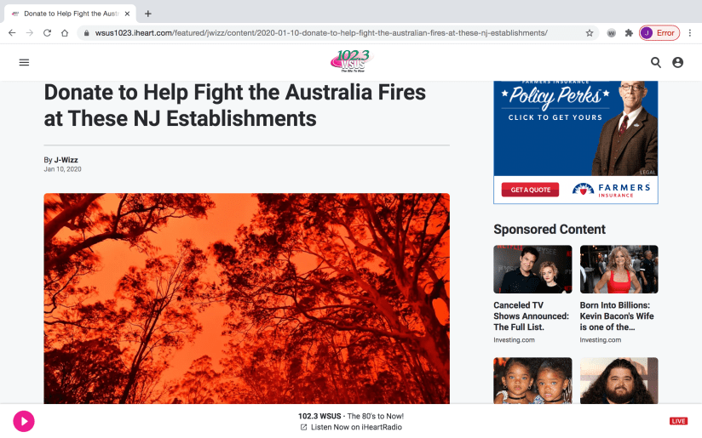Open the Chrome three-dot menu
Viewport: 702px width, 438px height.
tap(690, 33)
